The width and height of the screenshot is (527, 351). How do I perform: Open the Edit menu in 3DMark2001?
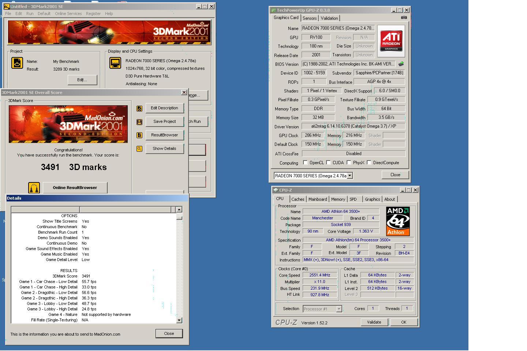click(19, 14)
